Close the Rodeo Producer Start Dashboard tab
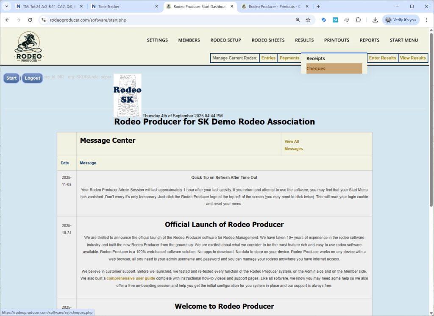Viewport: 434px width, 316px height. coord(232,6)
